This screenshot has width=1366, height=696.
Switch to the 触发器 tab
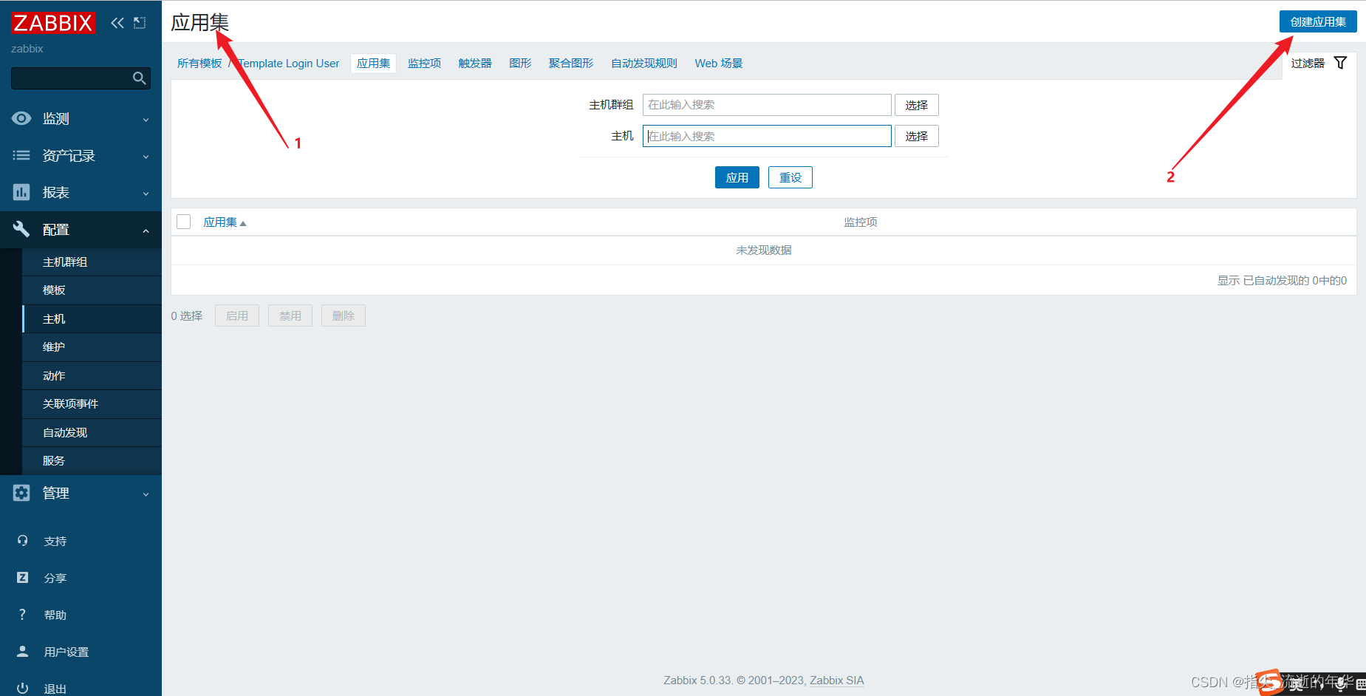click(x=475, y=64)
